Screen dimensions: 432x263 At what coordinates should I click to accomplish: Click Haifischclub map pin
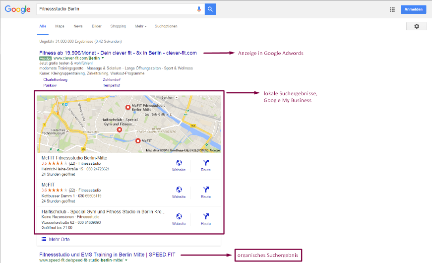point(120,130)
